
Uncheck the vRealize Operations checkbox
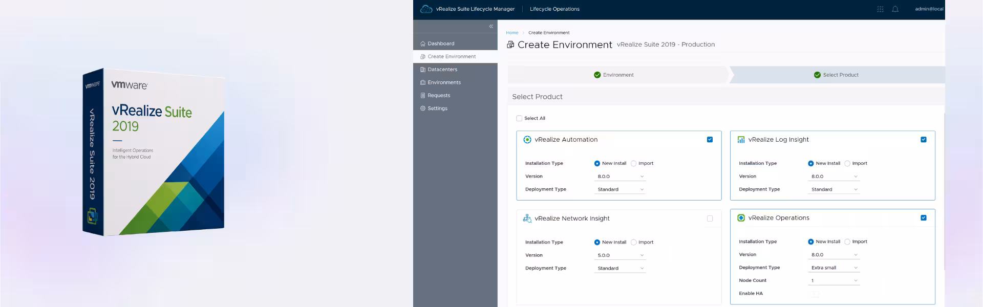pyautogui.click(x=924, y=218)
